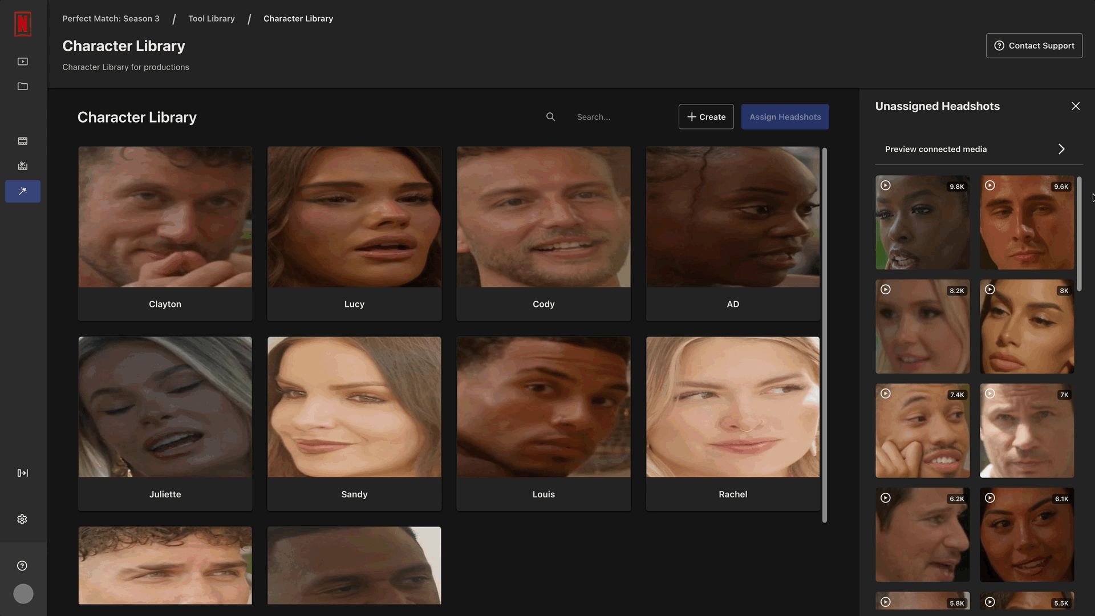Image resolution: width=1095 pixels, height=616 pixels.
Task: Open the Clayton character card
Action: coord(165,234)
